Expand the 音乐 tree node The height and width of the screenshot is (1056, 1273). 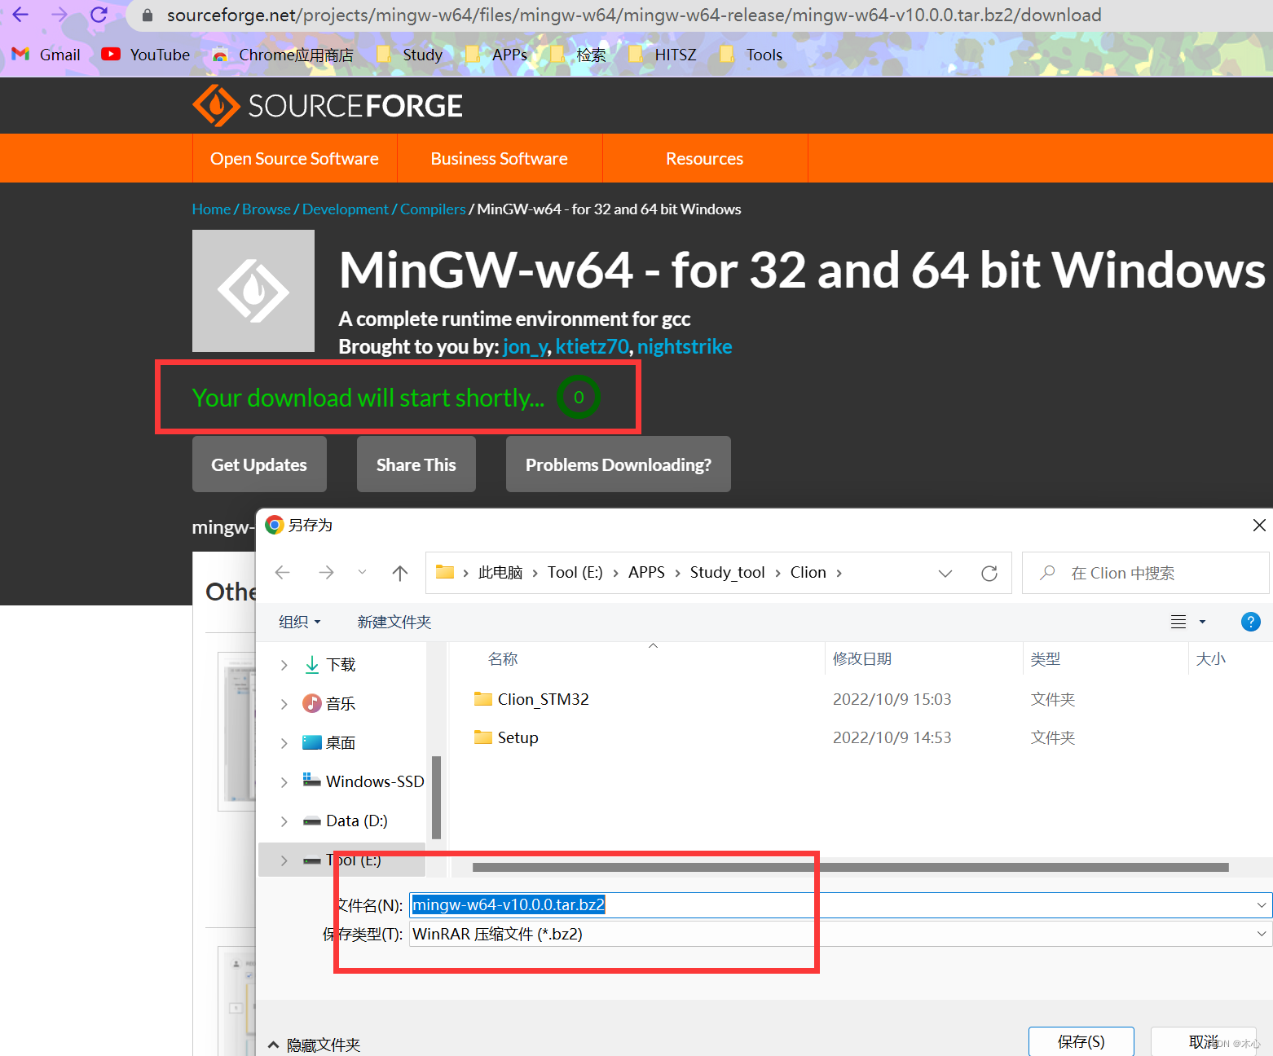coord(284,704)
